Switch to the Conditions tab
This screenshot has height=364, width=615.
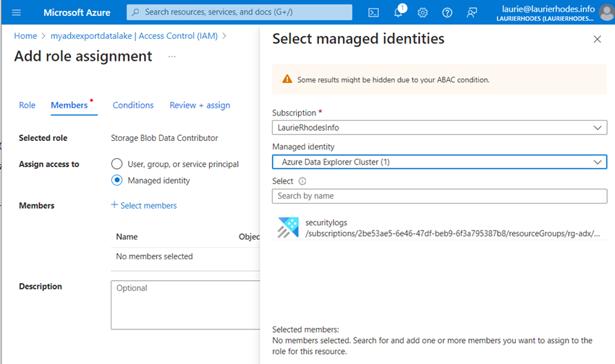point(133,105)
